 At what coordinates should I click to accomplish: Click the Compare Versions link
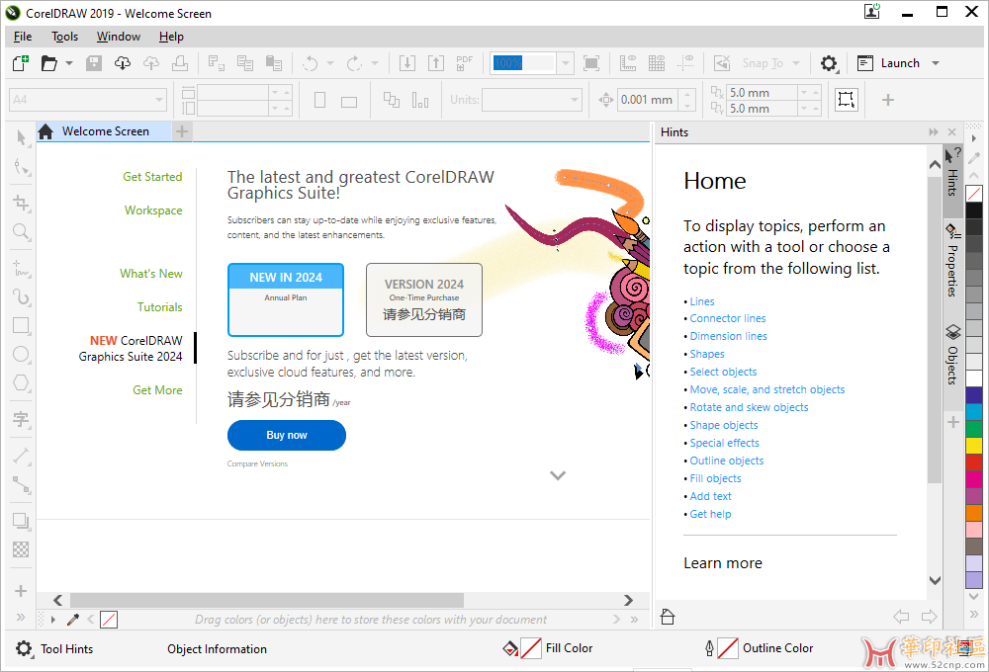(x=257, y=463)
